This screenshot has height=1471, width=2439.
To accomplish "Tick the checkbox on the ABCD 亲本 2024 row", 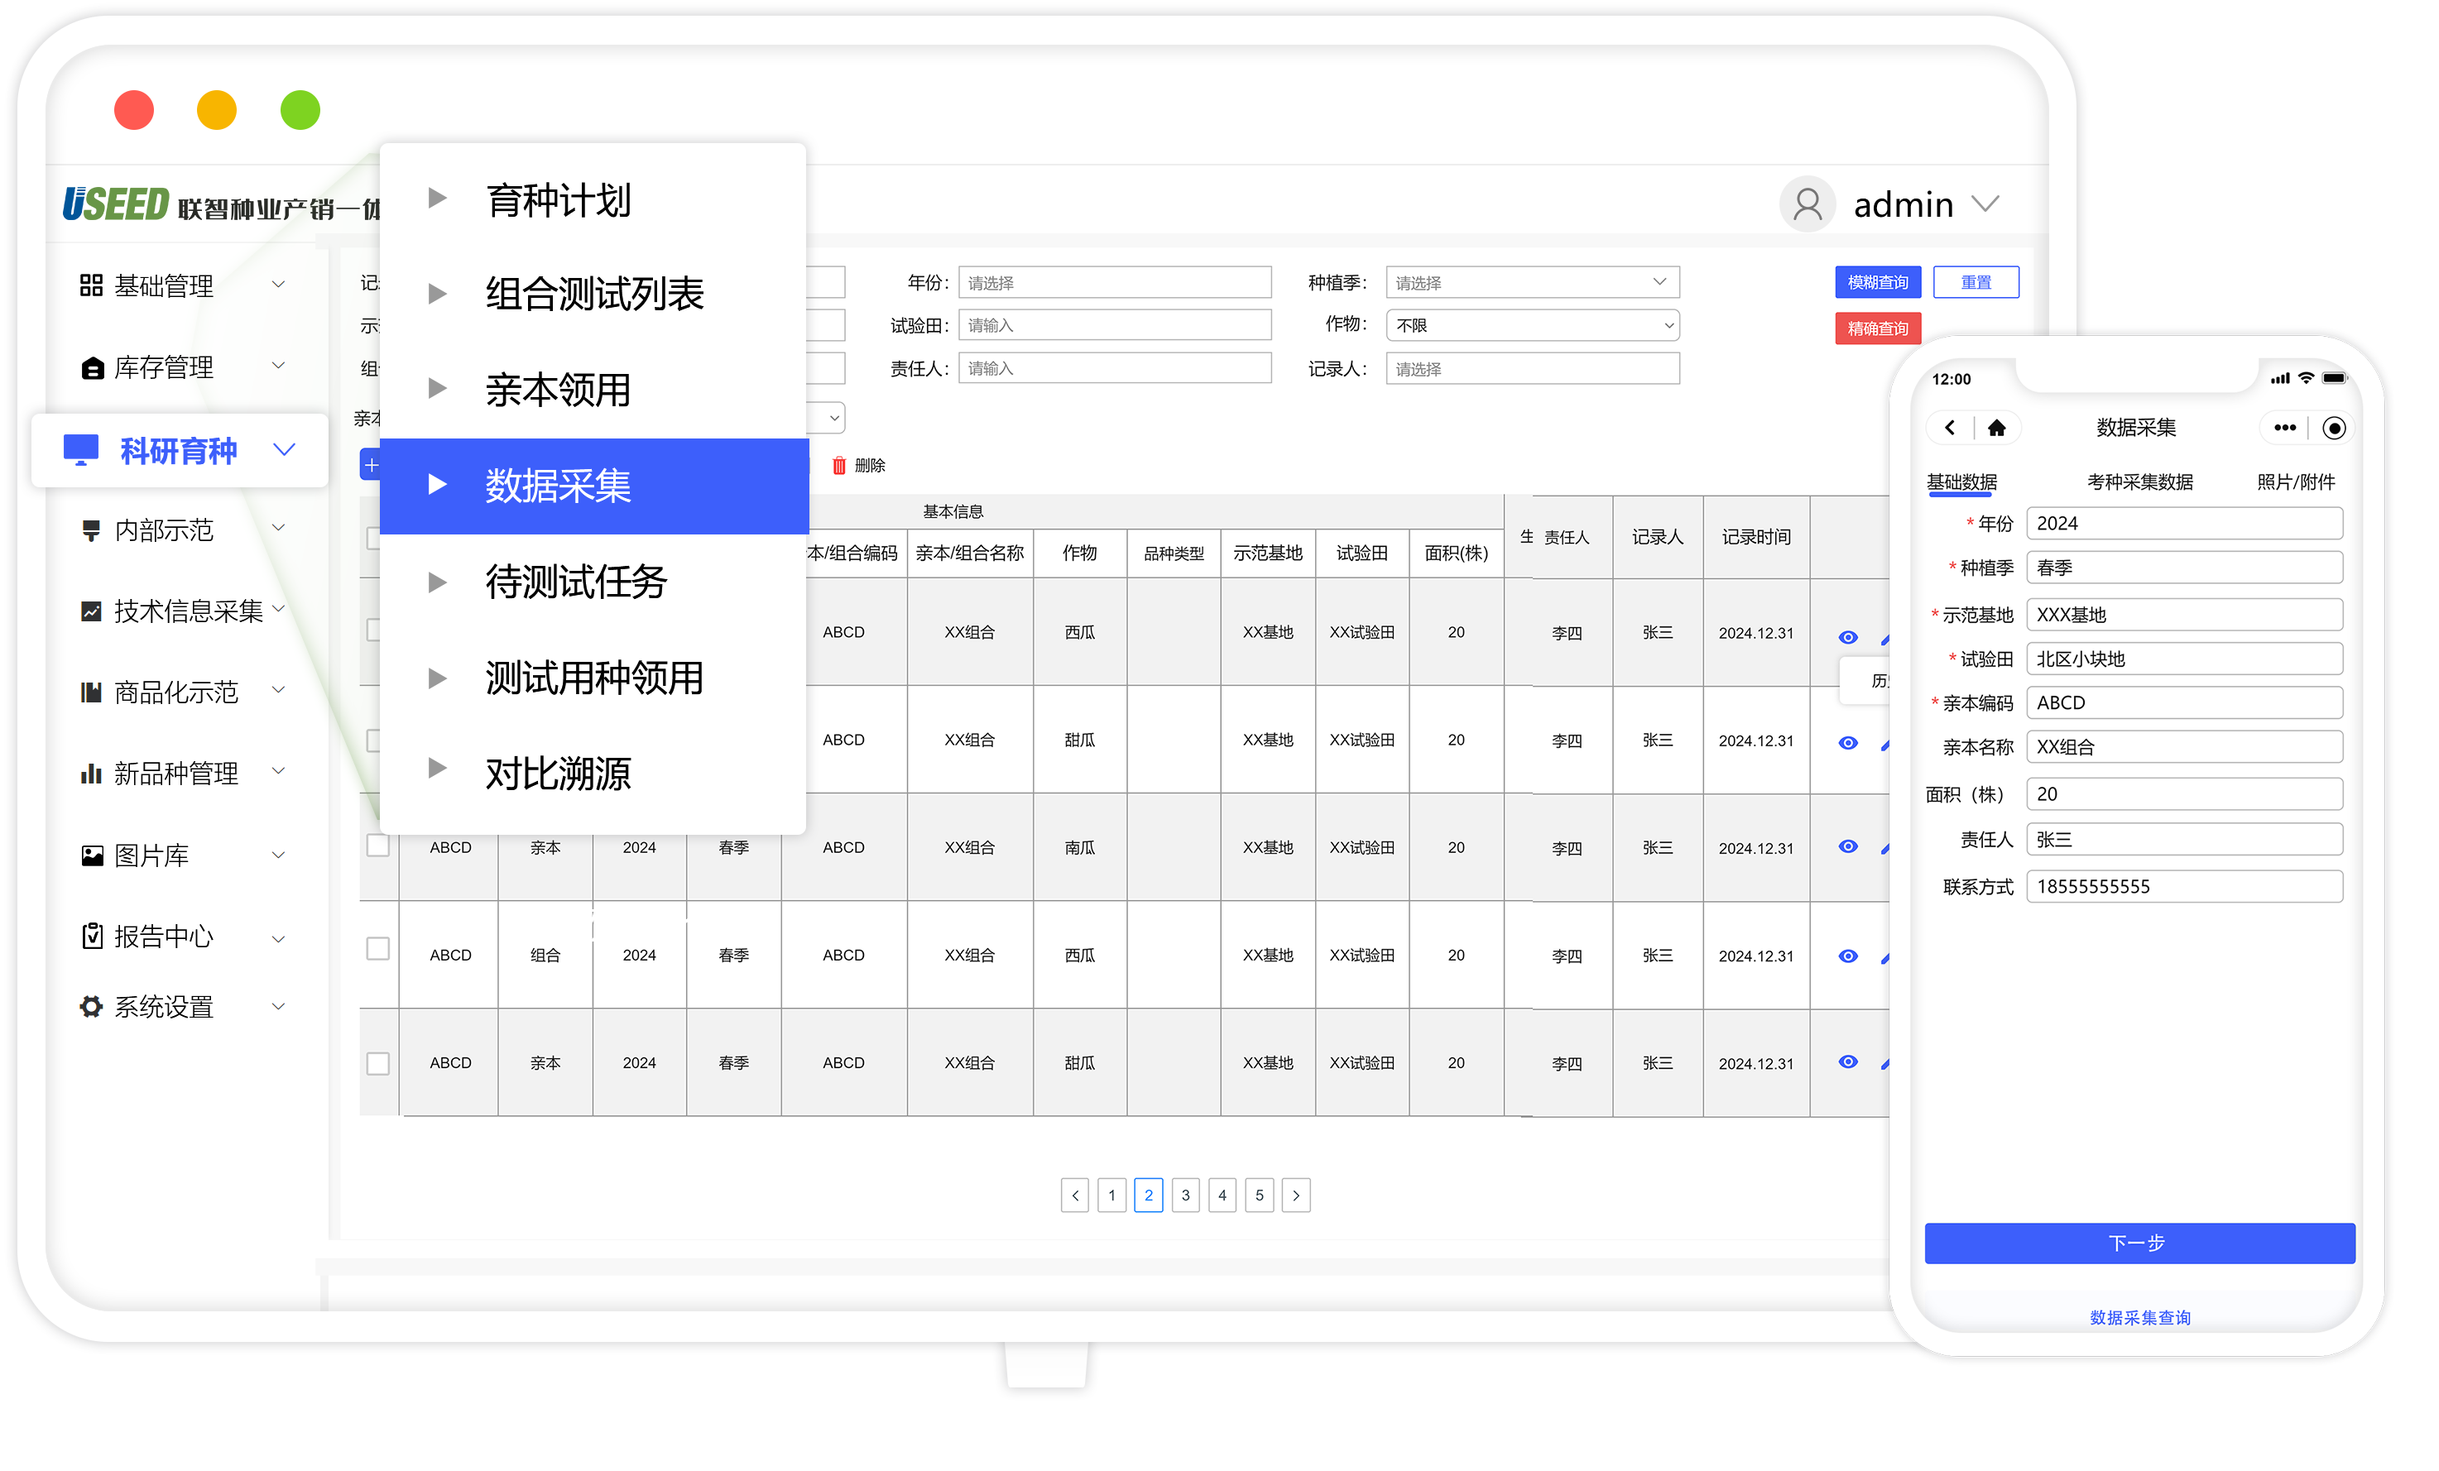I will (x=377, y=847).
